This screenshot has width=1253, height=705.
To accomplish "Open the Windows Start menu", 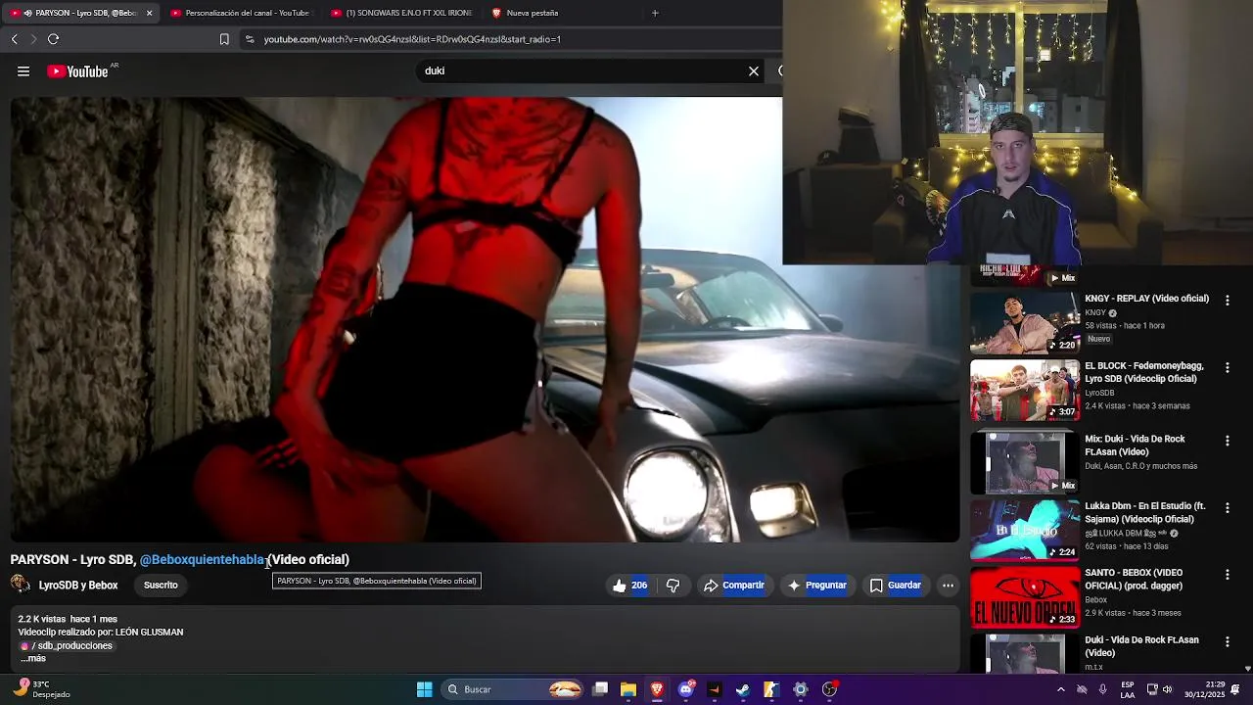I will tap(424, 689).
